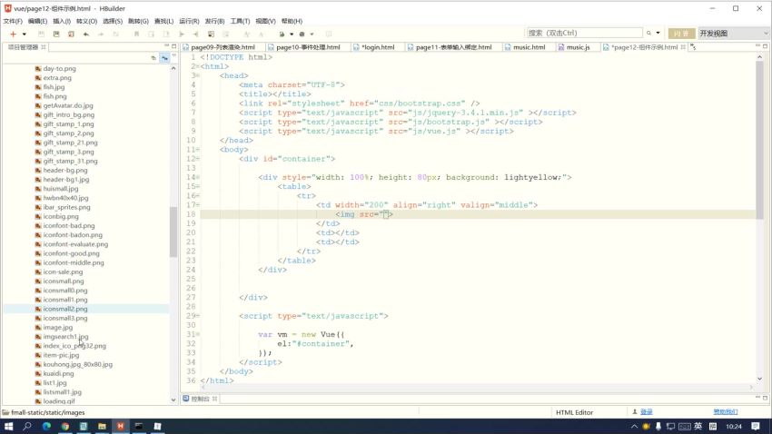Select gift_stamp_21.png in file tree
Image resolution: width=772 pixels, height=434 pixels.
point(70,143)
